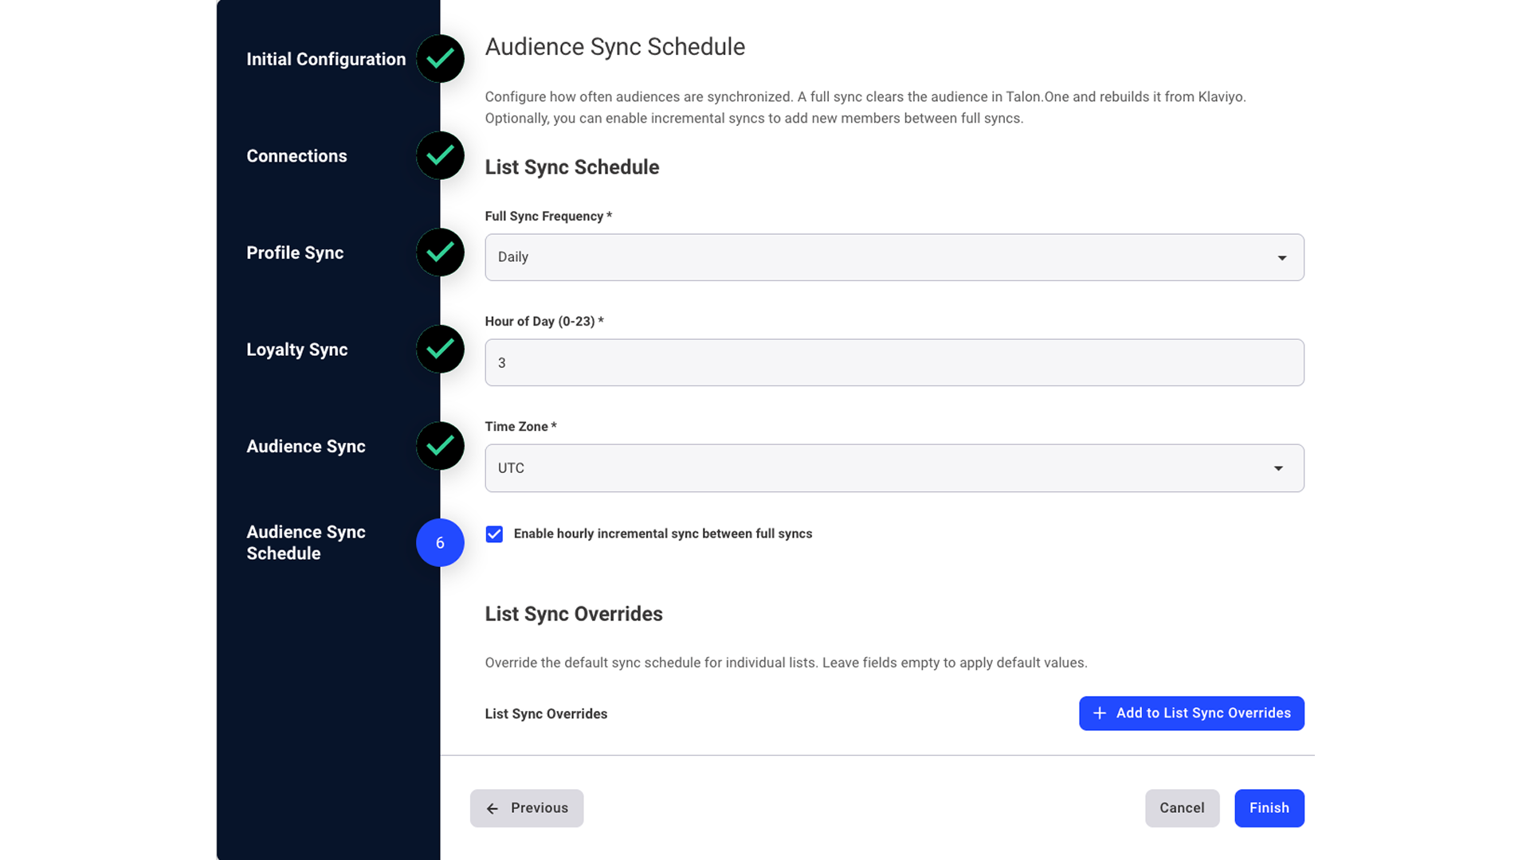Go to Initial Configuration step
Image resolution: width=1530 pixels, height=860 pixels.
click(326, 59)
